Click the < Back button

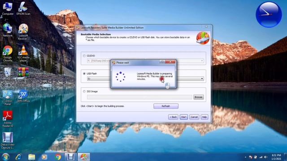tap(173, 117)
